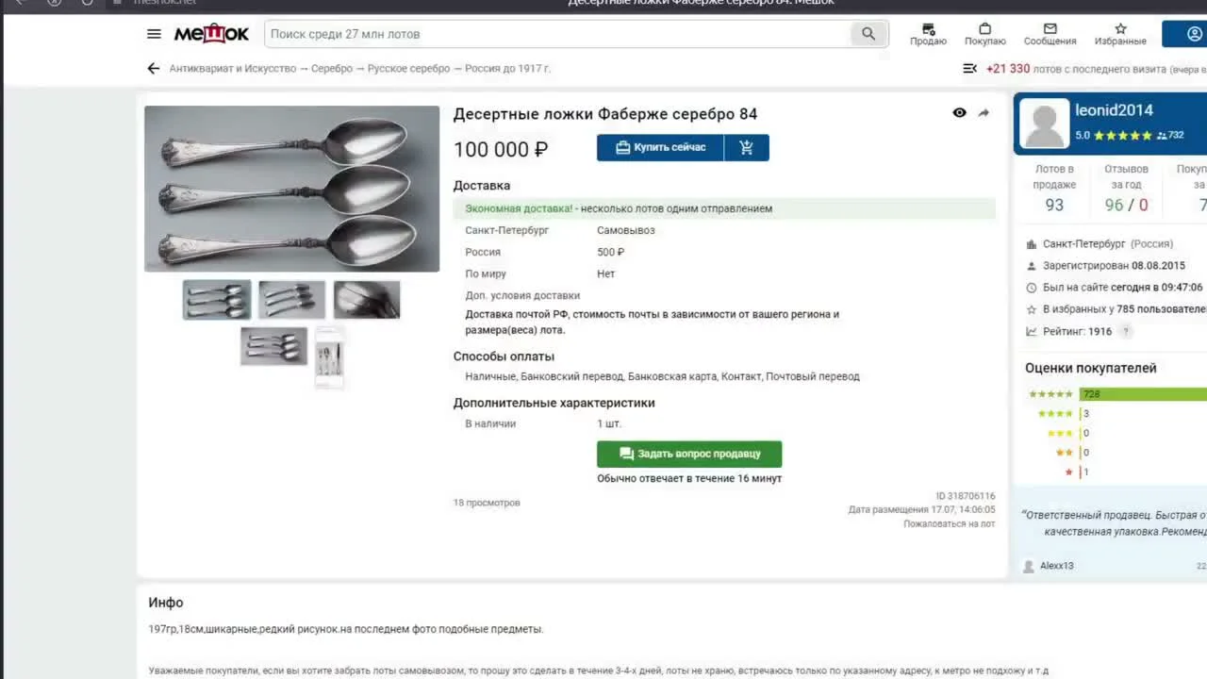Viewport: 1207px width, 679px height.
Task: Select the third spoon thumbnail
Action: coord(367,300)
